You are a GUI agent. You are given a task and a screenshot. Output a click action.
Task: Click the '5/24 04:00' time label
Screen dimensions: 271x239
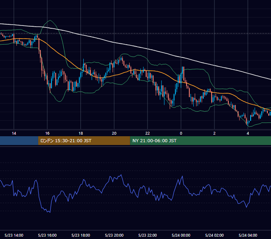pyautogui.click(x=248, y=235)
